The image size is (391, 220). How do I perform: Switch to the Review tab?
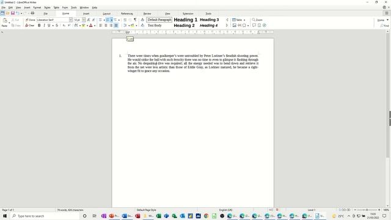click(x=147, y=13)
